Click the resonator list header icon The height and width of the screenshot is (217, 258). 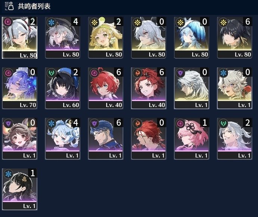(x=9, y=6)
